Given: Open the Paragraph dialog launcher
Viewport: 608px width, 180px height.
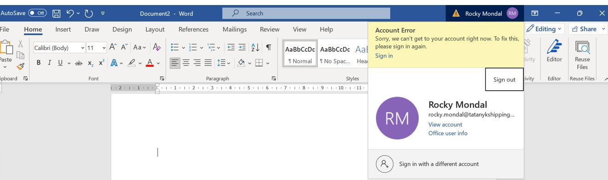Looking at the screenshot, I should [x=274, y=78].
